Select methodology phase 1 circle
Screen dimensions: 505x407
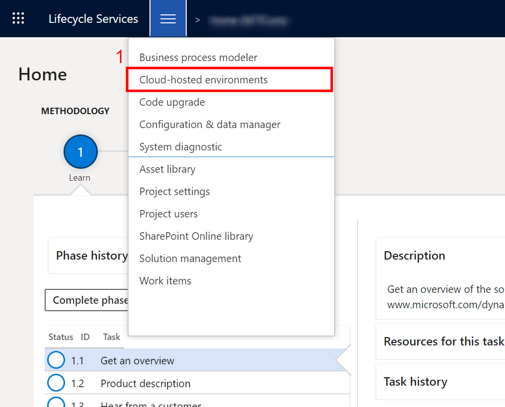pos(80,152)
